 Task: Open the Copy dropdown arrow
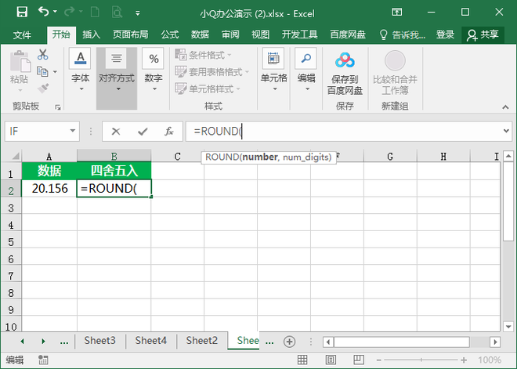[x=55, y=71]
